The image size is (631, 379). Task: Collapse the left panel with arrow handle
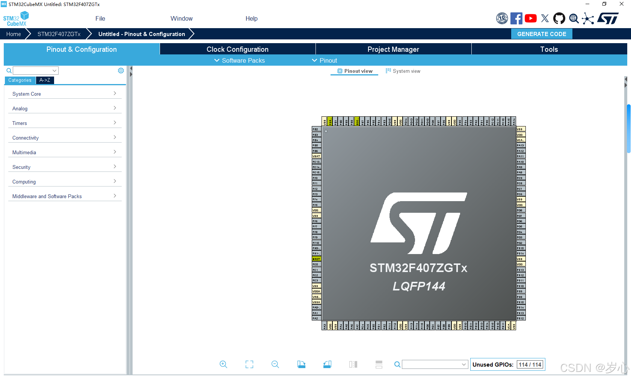coord(131,72)
